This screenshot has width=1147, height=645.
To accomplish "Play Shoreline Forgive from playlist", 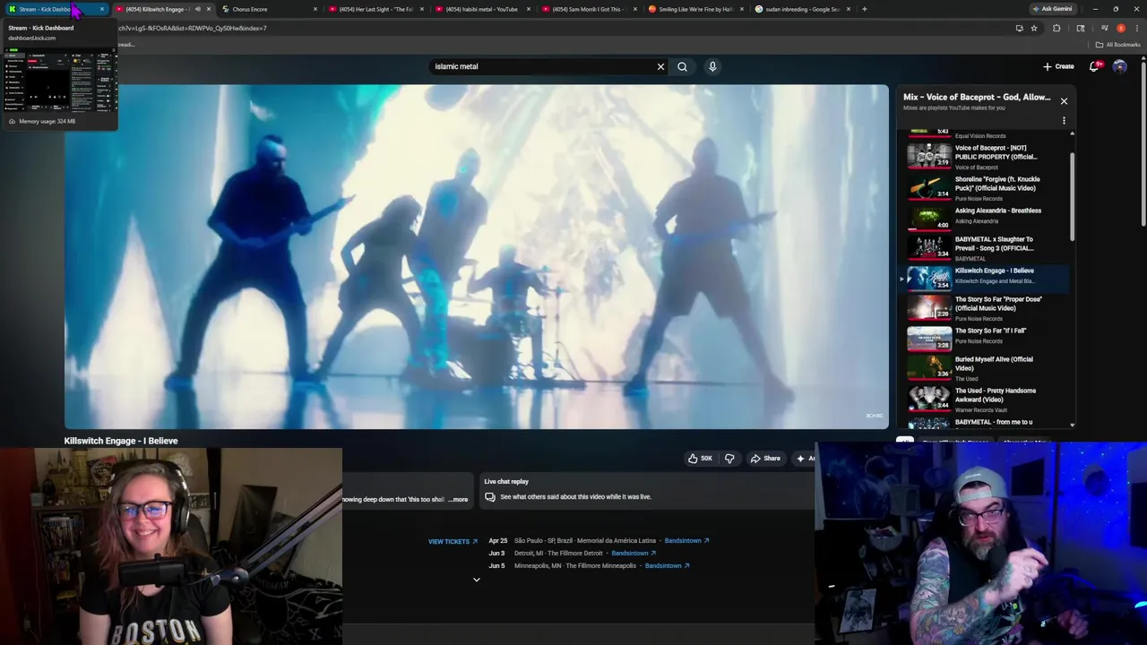I will [986, 188].
